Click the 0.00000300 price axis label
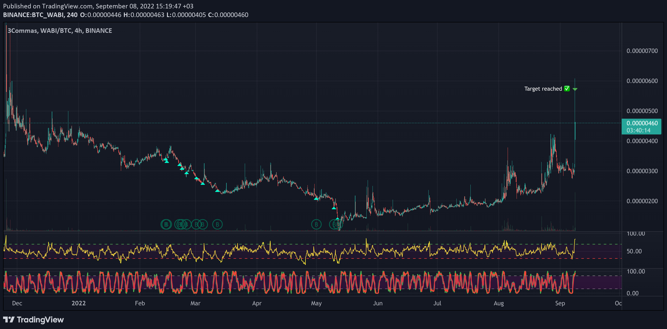Screen dimensions: 667x329 [x=642, y=171]
